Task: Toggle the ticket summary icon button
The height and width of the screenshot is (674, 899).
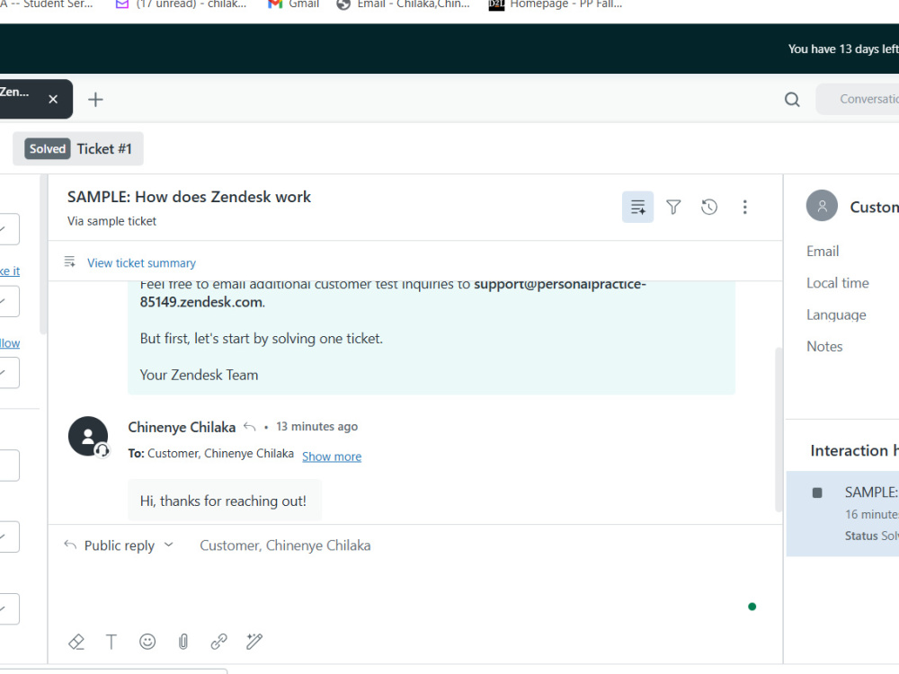Action: point(637,207)
